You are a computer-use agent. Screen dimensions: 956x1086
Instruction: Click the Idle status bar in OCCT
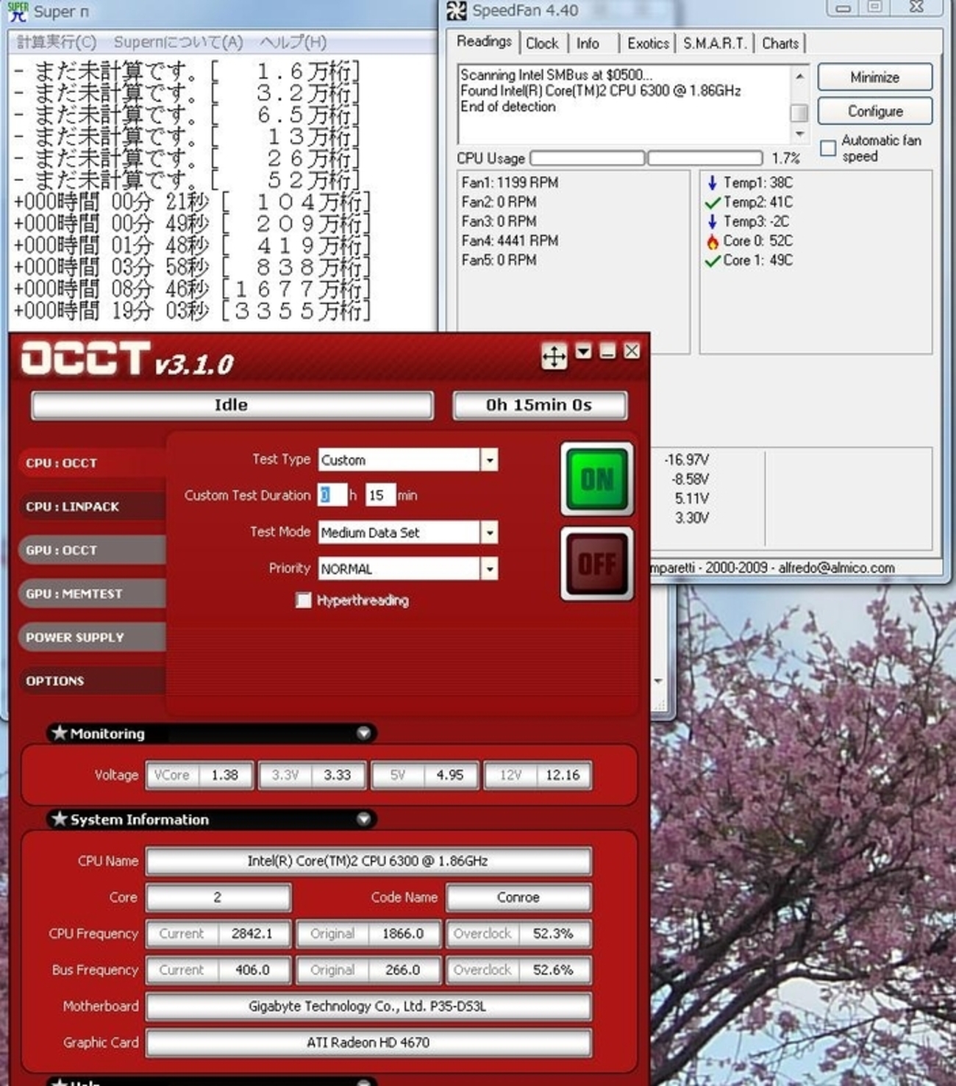[x=232, y=405]
